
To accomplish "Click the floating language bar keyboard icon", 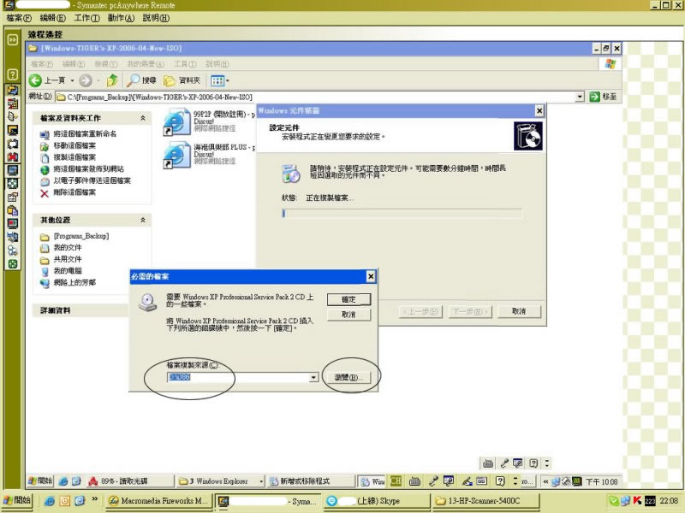I will (x=488, y=463).
